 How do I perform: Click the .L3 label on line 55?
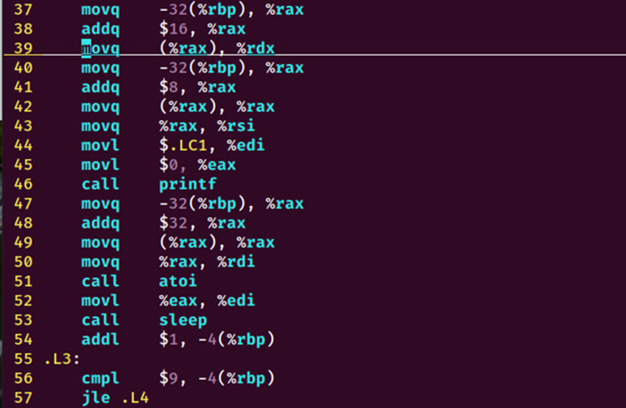click(x=63, y=359)
